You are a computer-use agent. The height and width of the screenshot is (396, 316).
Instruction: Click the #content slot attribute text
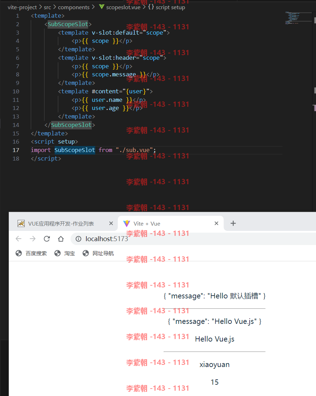[105, 92]
